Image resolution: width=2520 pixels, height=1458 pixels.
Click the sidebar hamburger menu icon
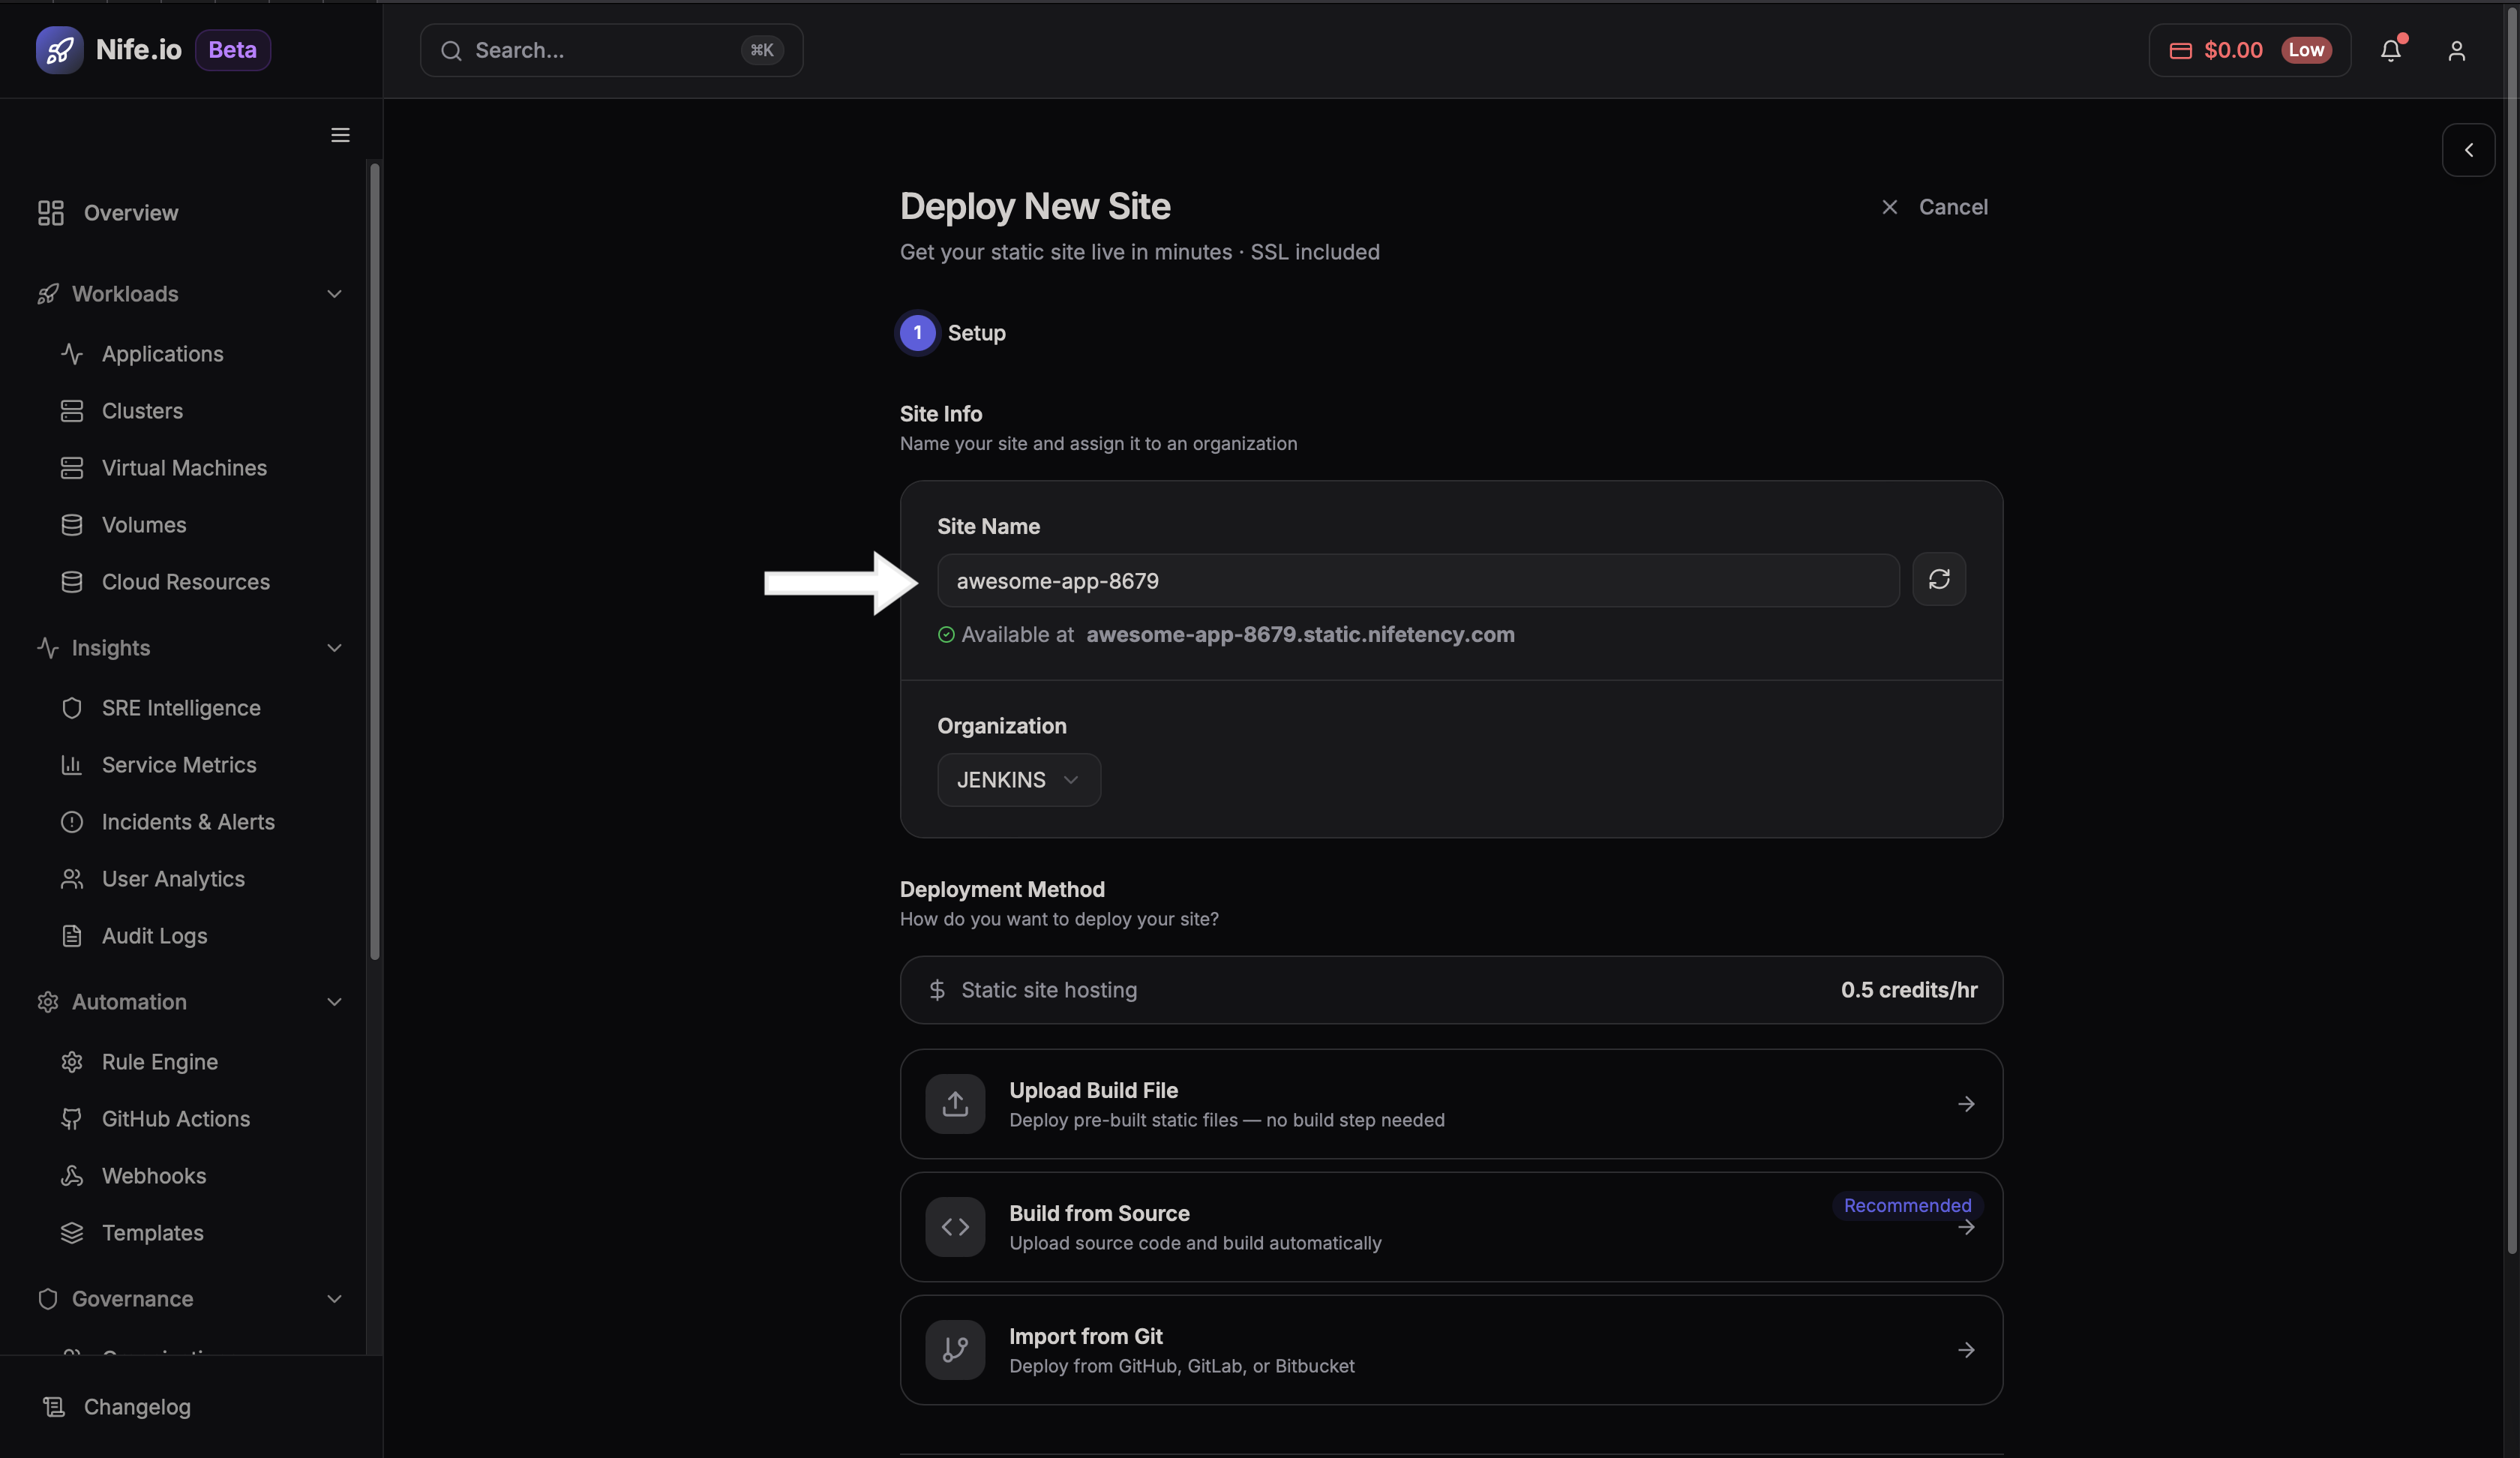click(339, 135)
